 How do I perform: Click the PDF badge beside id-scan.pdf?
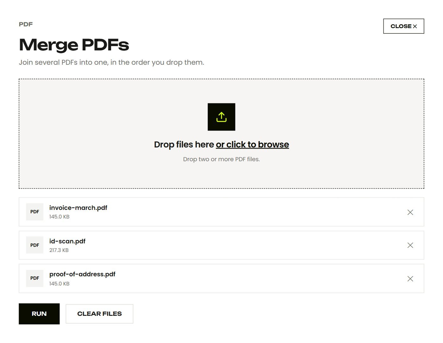35,245
